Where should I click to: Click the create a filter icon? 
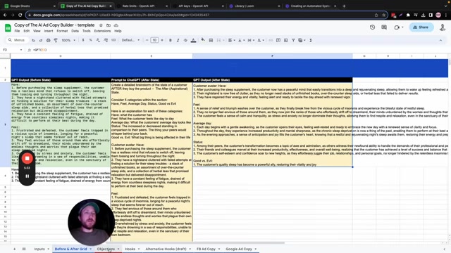pos(293,41)
